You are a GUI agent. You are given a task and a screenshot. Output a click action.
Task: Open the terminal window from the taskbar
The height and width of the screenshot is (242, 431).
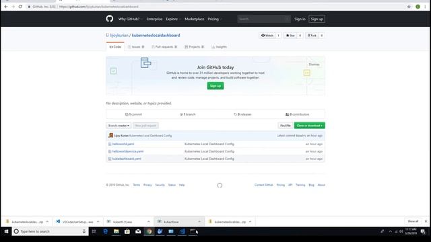pos(193,231)
